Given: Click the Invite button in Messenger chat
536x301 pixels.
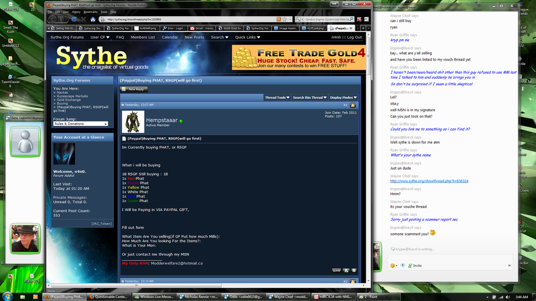Looking at the screenshot, I should (415, 265).
